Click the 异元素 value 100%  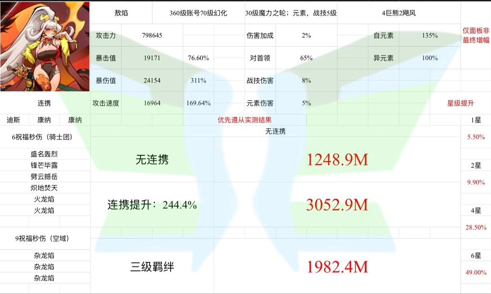click(430, 58)
